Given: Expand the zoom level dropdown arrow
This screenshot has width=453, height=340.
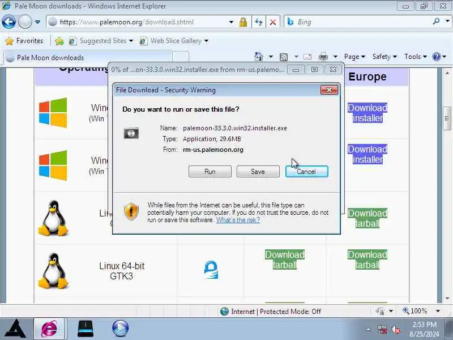Looking at the screenshot, I should pyautogui.click(x=438, y=311).
